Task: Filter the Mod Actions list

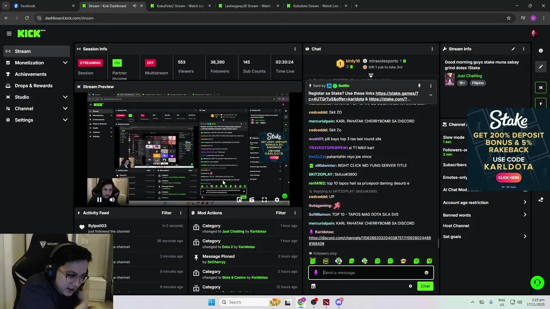Action: click(281, 213)
